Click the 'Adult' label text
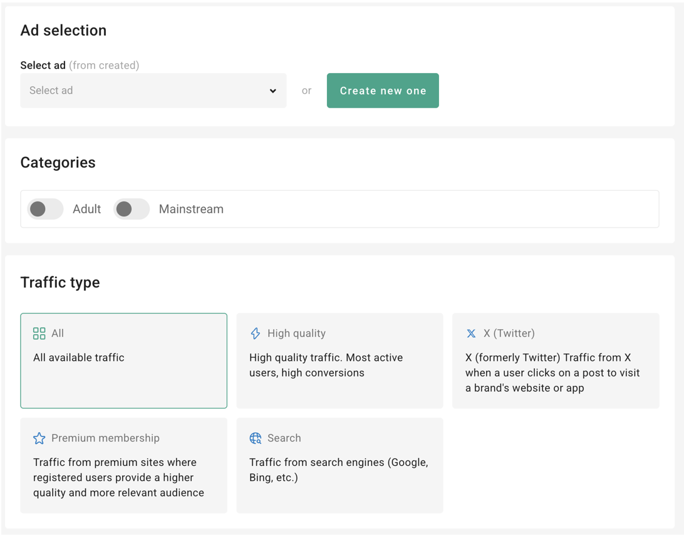The height and width of the screenshot is (536, 684). click(x=86, y=210)
